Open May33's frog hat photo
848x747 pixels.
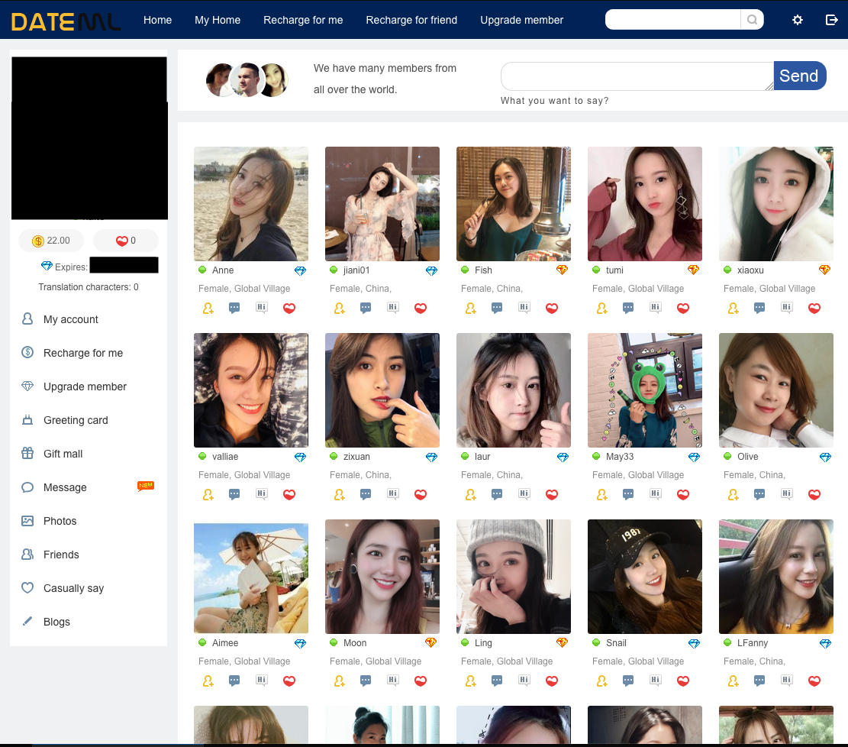point(645,390)
